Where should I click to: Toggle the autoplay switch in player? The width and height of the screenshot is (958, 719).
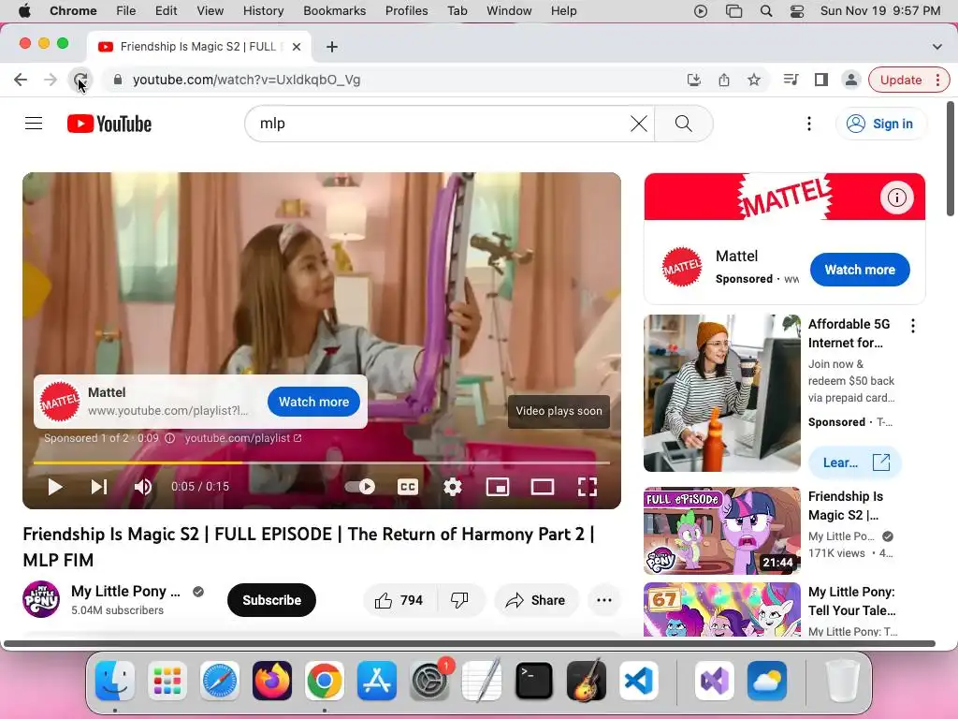click(360, 487)
